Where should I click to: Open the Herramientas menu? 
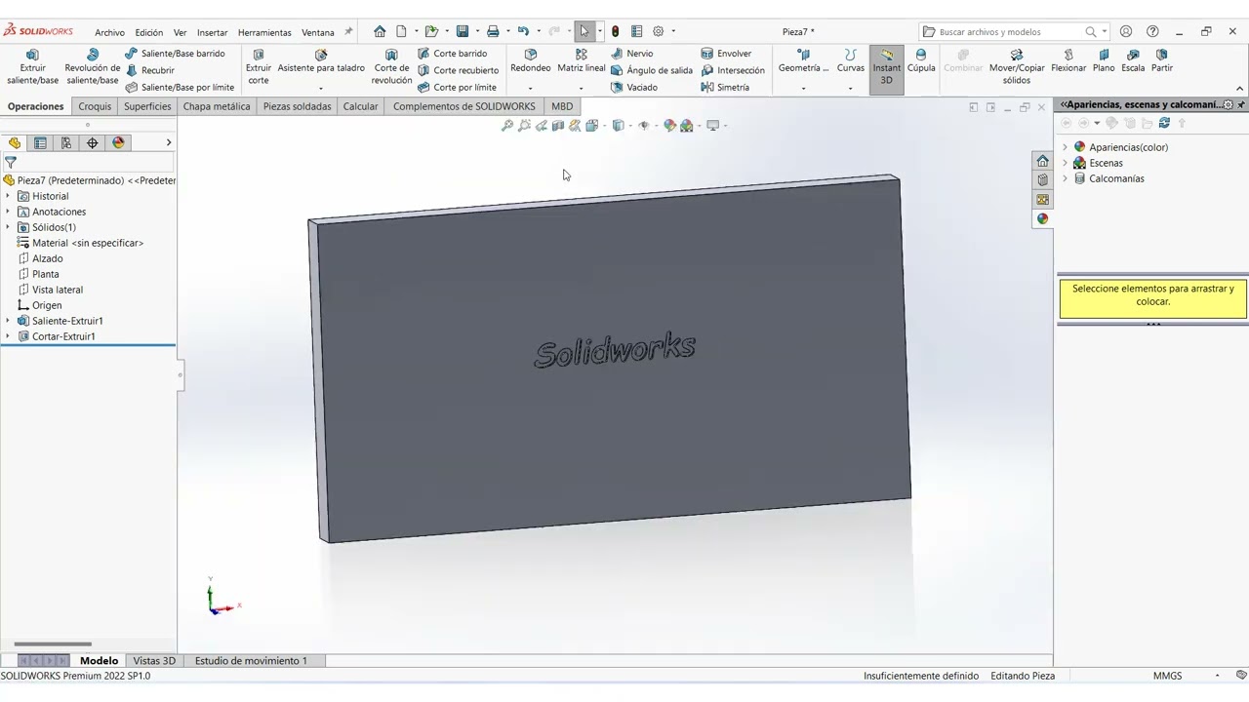tap(264, 32)
